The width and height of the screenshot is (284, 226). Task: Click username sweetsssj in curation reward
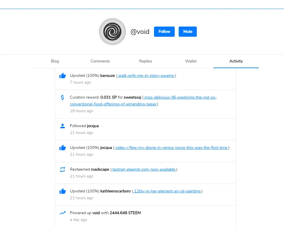point(133,97)
